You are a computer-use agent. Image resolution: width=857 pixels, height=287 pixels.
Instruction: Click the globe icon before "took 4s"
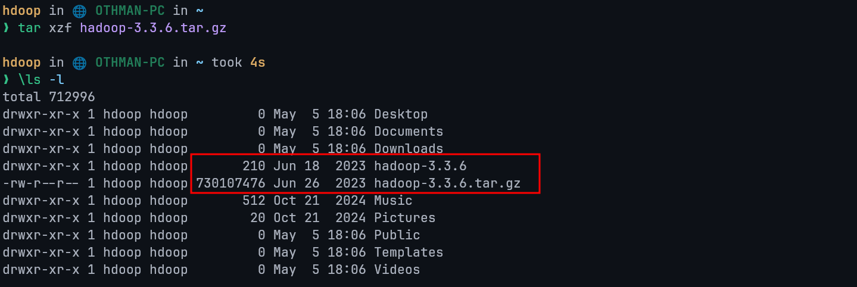(79, 63)
